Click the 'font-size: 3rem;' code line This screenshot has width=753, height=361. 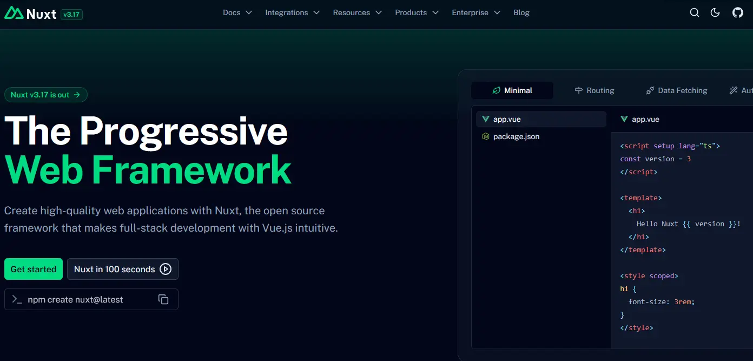point(662,301)
